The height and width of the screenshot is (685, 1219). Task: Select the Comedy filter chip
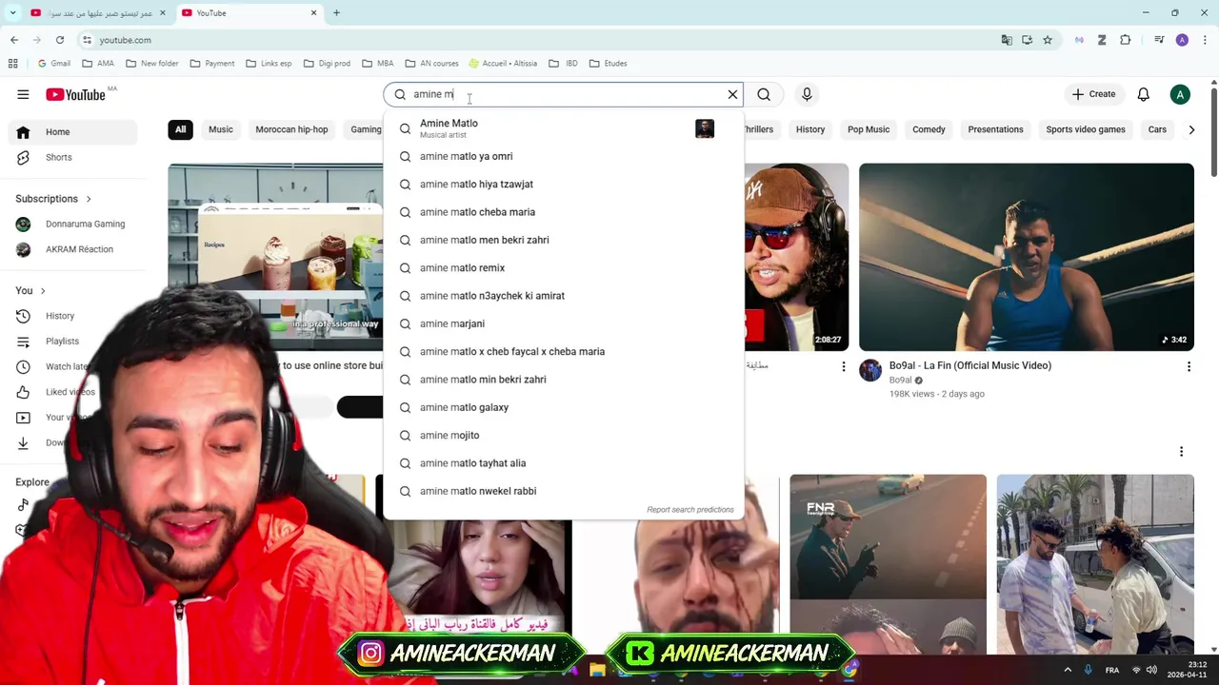(929, 129)
